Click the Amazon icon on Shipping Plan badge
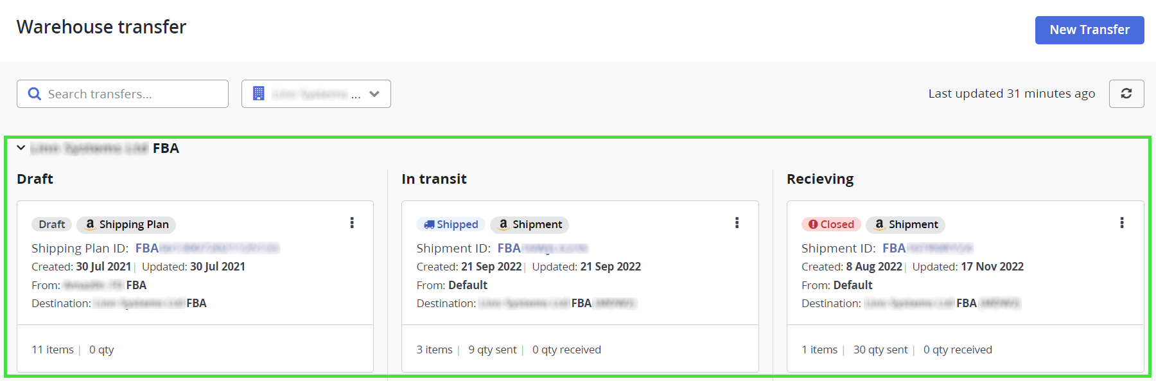 click(90, 224)
